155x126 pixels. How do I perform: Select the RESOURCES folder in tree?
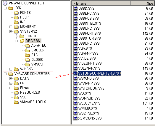click(x=30, y=93)
